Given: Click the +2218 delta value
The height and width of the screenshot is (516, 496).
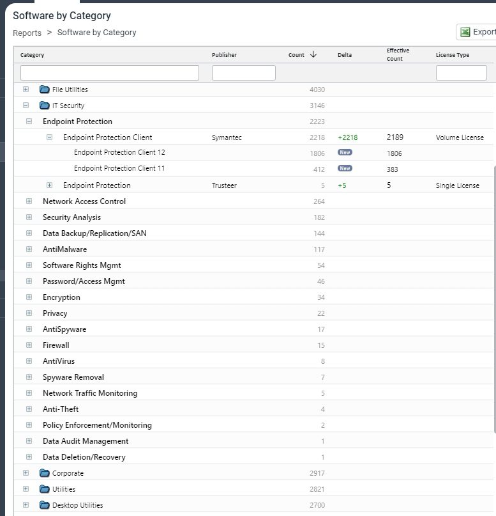Looking at the screenshot, I should click(347, 137).
